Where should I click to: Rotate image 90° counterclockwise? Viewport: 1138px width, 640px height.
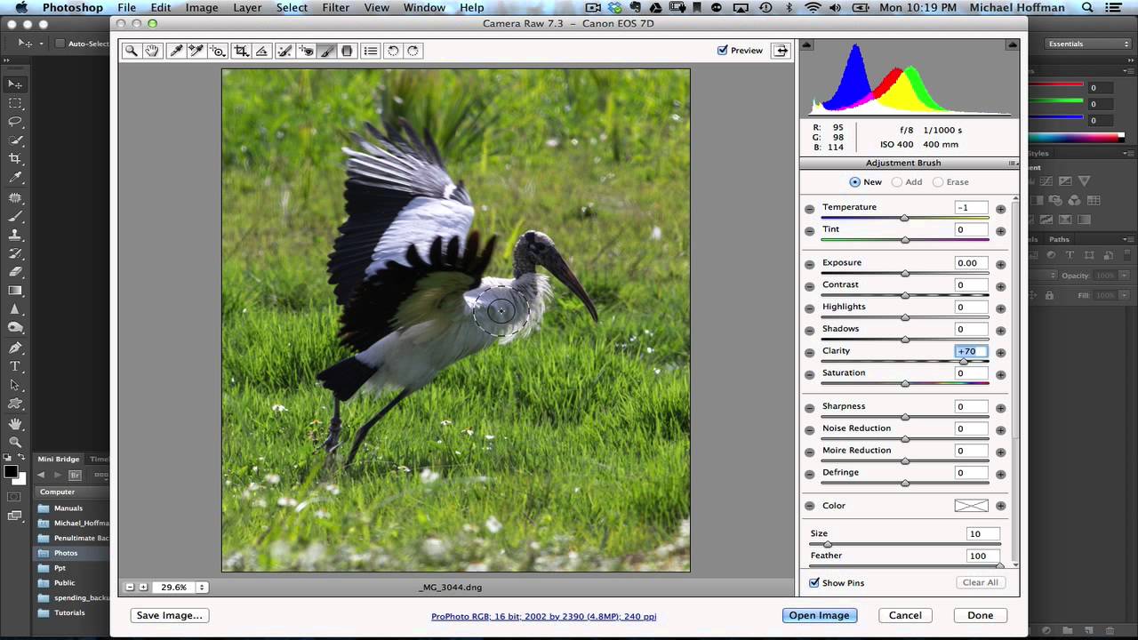[x=393, y=51]
